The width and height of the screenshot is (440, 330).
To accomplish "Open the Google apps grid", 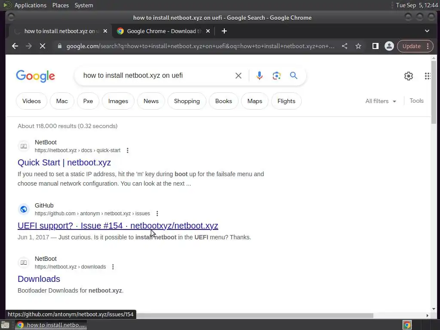I will [x=428, y=76].
